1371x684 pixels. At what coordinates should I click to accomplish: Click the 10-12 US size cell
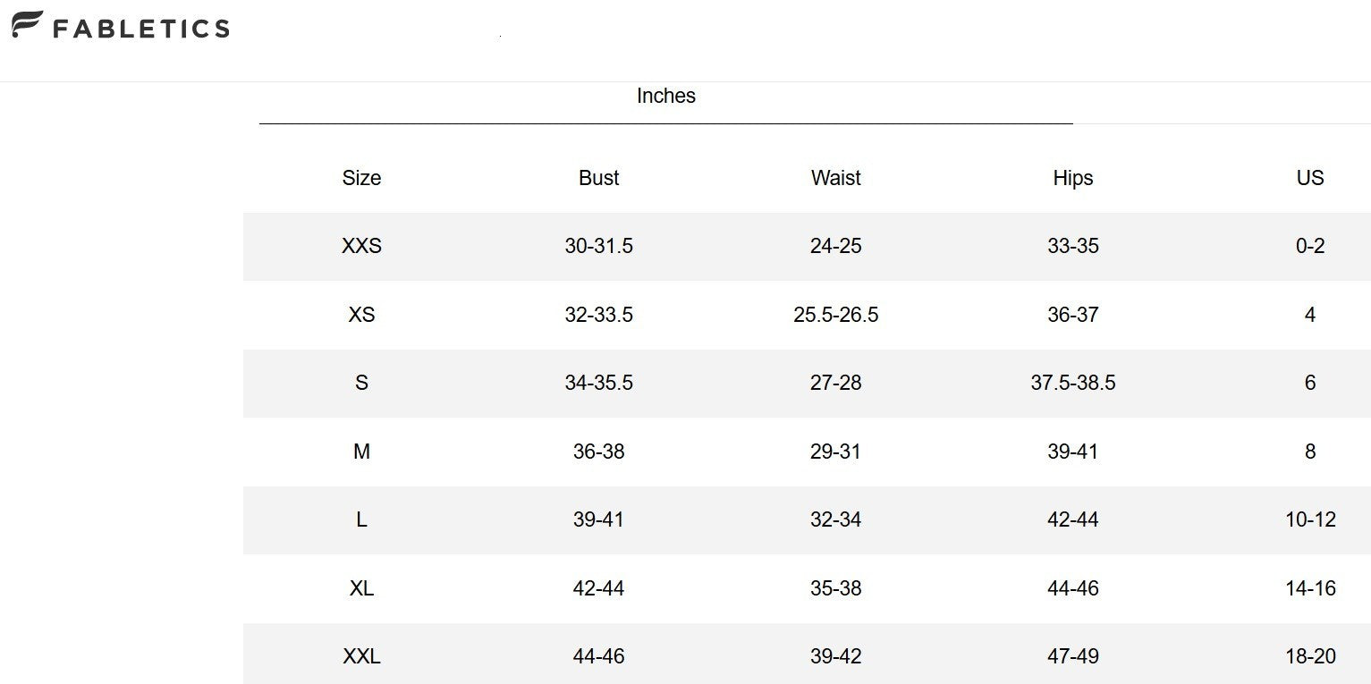tap(1310, 519)
